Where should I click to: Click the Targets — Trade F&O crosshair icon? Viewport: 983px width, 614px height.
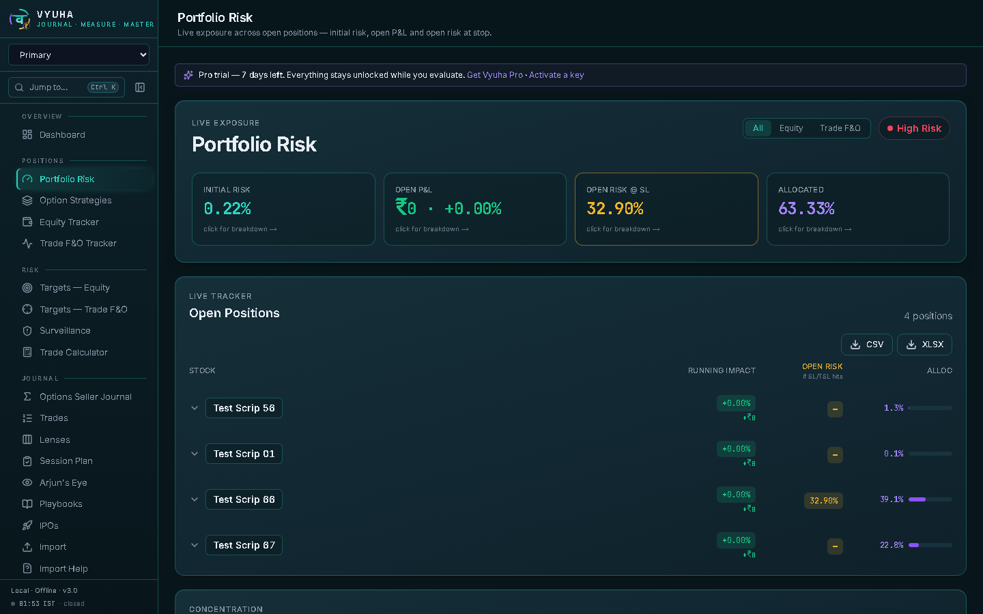(27, 309)
